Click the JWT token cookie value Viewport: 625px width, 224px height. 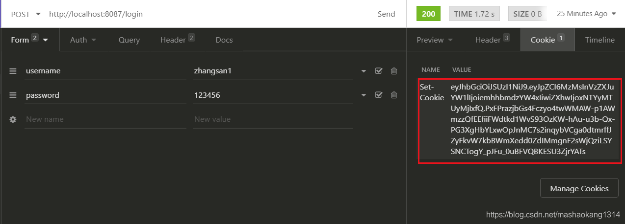pyautogui.click(x=533, y=119)
